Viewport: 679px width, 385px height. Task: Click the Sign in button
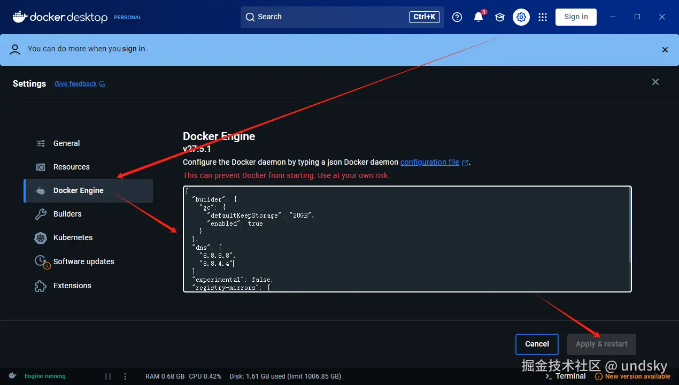576,17
